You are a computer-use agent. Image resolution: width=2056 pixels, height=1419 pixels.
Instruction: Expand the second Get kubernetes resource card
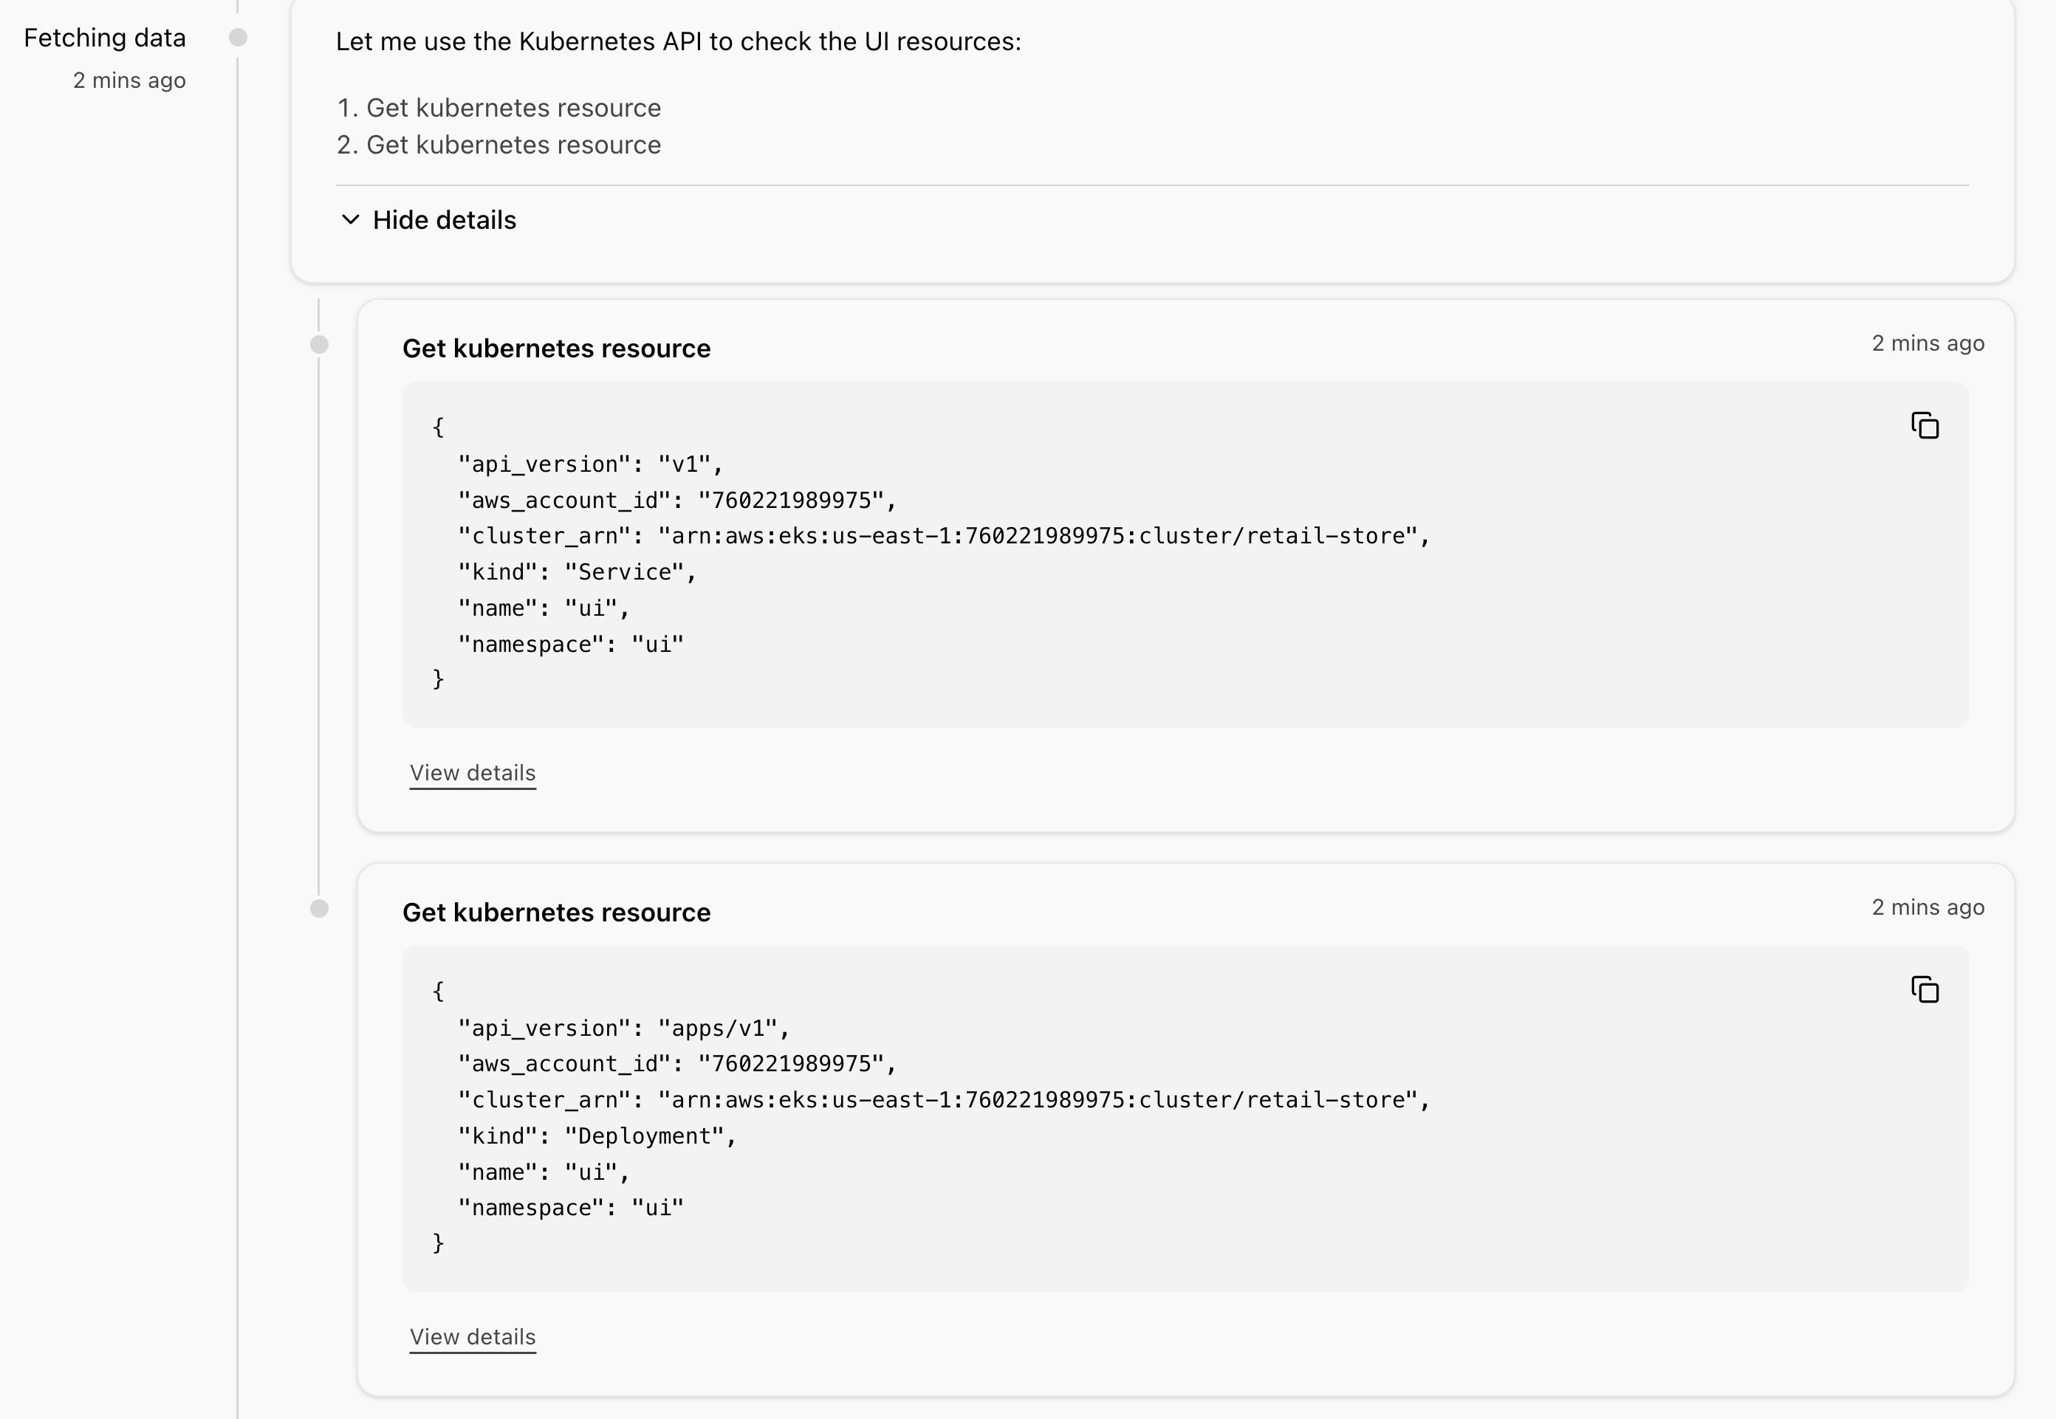(x=472, y=1336)
